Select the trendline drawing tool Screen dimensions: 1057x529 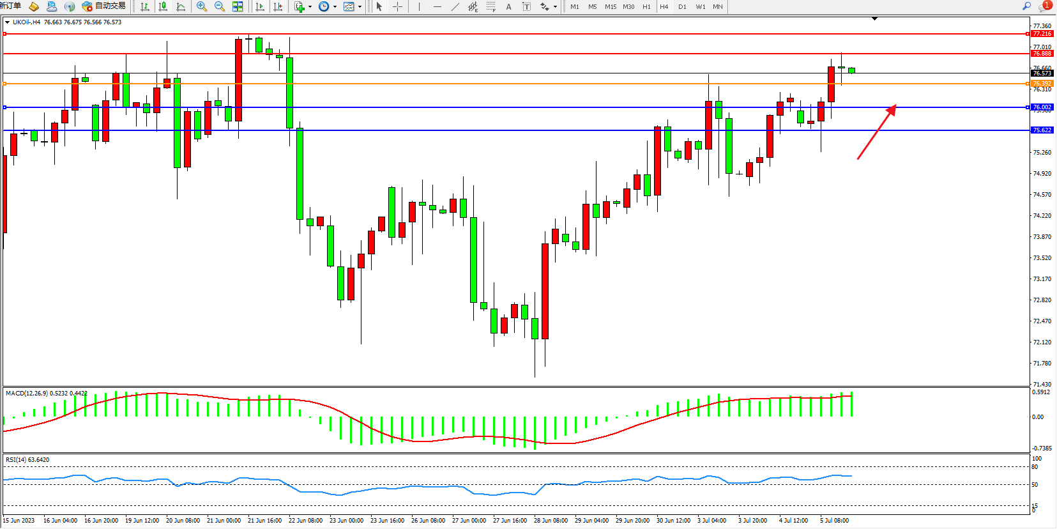point(455,6)
